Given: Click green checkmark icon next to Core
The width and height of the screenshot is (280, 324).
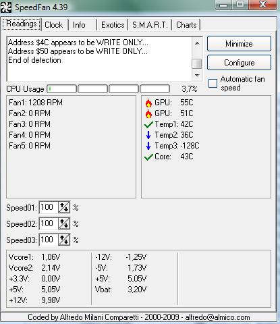Looking at the screenshot, I should (x=148, y=157).
